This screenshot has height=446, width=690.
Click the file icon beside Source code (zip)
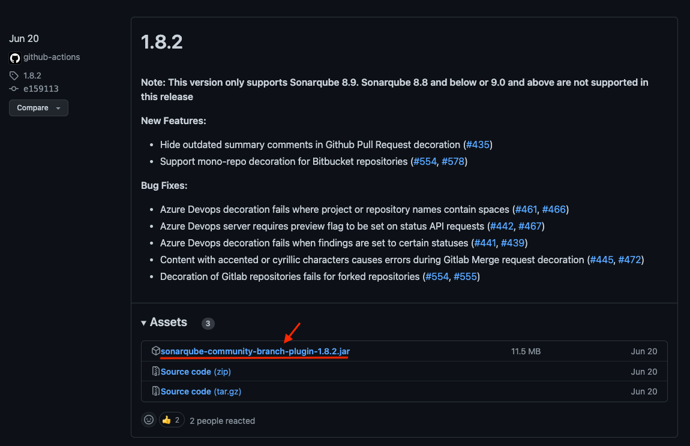point(156,371)
